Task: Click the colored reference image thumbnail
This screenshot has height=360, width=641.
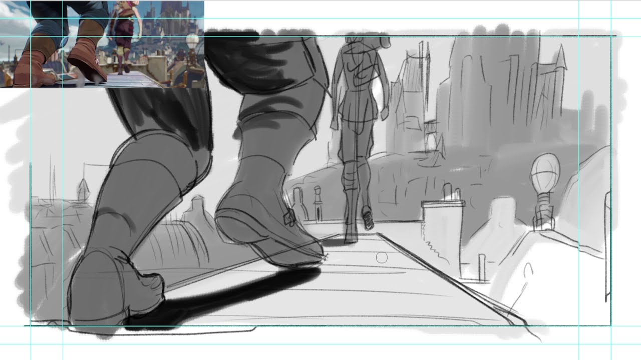Action: pyautogui.click(x=102, y=44)
